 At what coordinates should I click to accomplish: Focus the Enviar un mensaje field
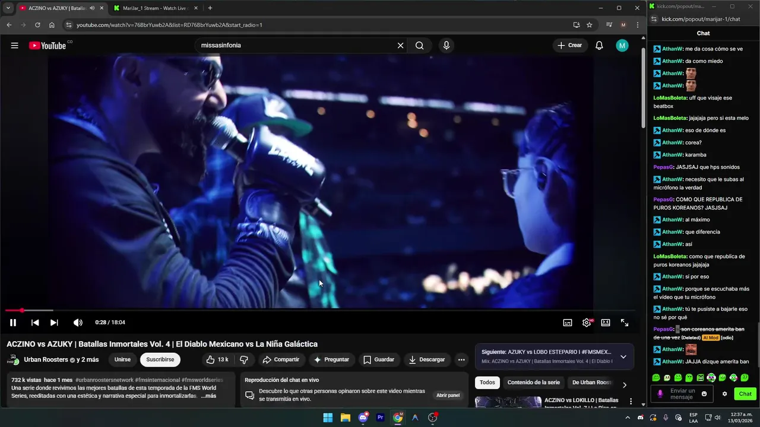point(682,394)
